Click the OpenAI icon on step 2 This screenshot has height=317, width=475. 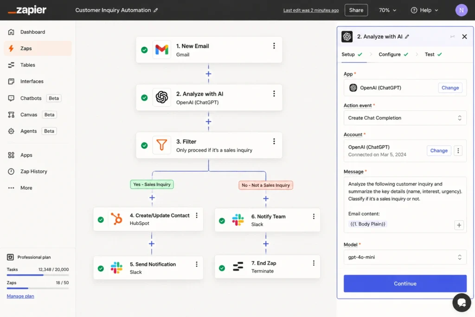162,97
